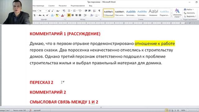
Task: Expand the styles gallery More arrow
Action: coord(171,16)
